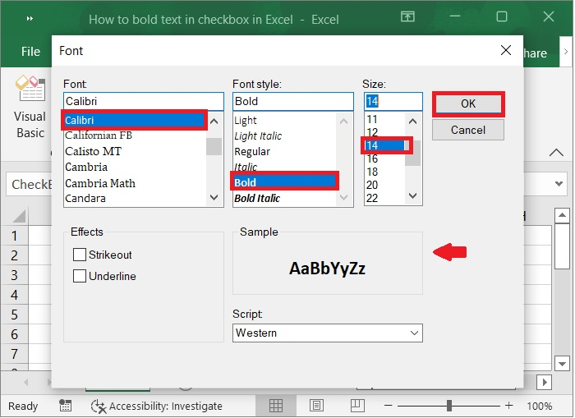
Task: Enable the Underline checkbox
Action: (80, 276)
